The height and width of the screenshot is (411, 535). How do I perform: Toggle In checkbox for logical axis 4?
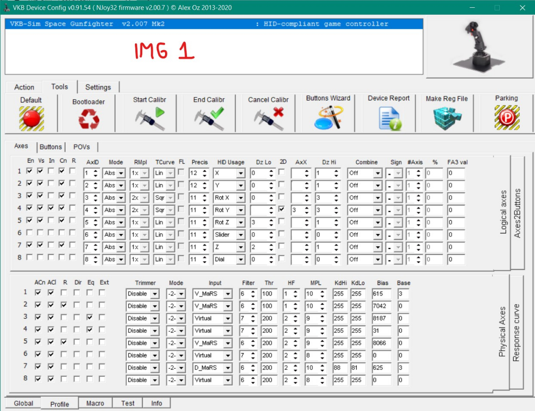[x=51, y=208]
